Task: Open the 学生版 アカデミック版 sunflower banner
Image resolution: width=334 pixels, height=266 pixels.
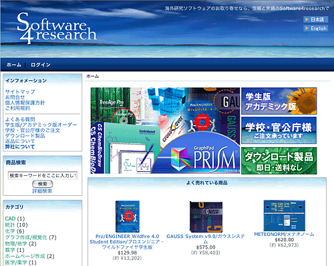Action: click(x=279, y=101)
